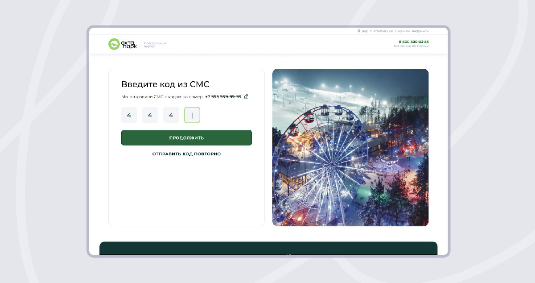This screenshot has height=283, width=535.
Task: Click the empty fourth code digit box
Action: [x=192, y=115]
